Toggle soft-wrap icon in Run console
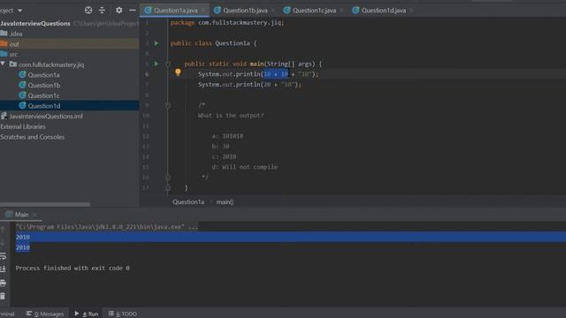 (4, 256)
